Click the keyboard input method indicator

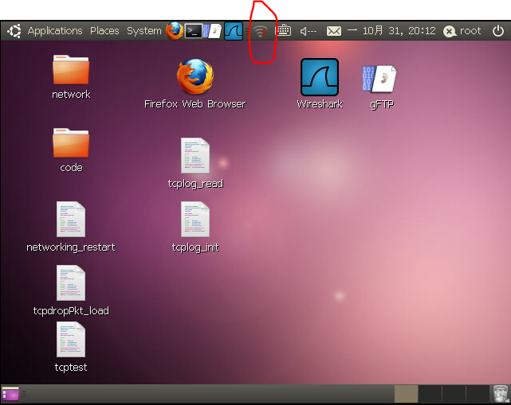284,31
